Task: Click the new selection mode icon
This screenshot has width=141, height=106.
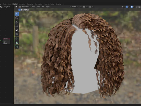Action: (x=19, y=10)
